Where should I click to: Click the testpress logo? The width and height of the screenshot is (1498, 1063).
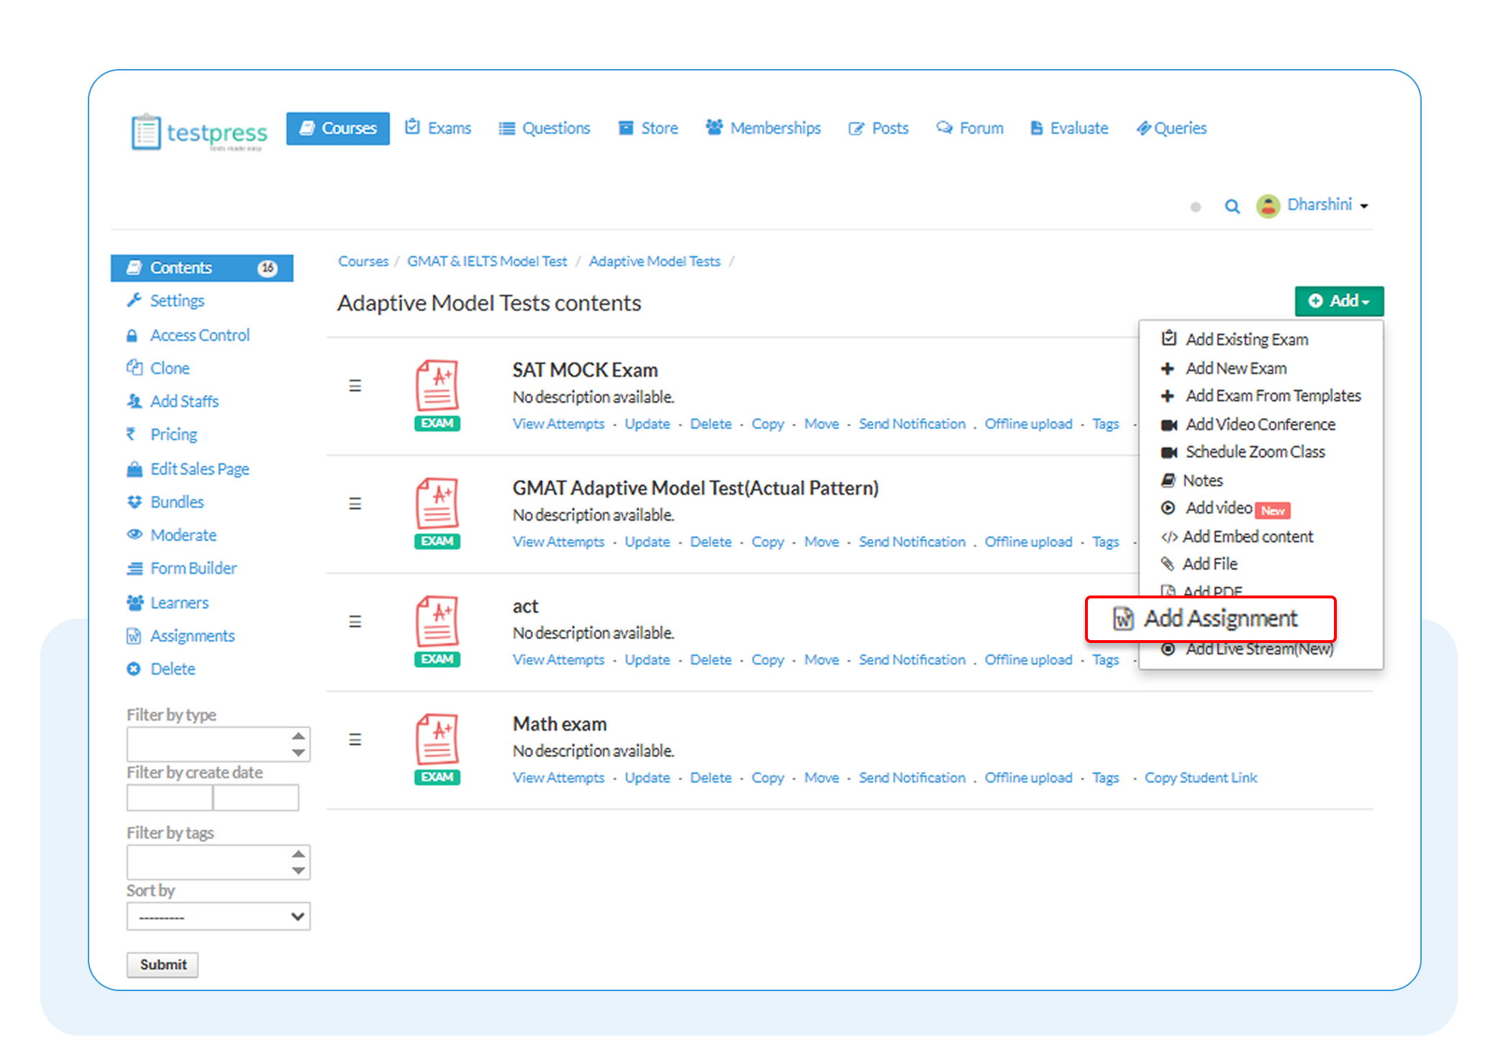[x=199, y=132]
